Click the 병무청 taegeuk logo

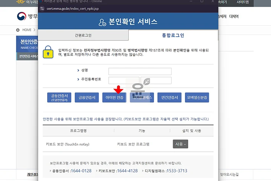[21, 16]
